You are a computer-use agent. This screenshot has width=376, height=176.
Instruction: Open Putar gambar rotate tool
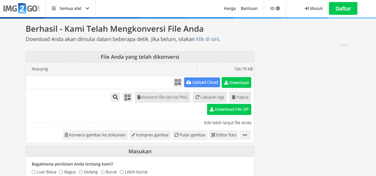click(190, 135)
